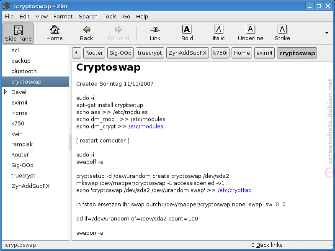This screenshot has width=335, height=251.
Task: Jump to Sig-OOo in path bar
Action: pos(120,53)
